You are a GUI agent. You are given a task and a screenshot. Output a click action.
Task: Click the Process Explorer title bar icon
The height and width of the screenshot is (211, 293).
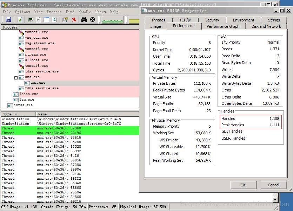point(4,5)
